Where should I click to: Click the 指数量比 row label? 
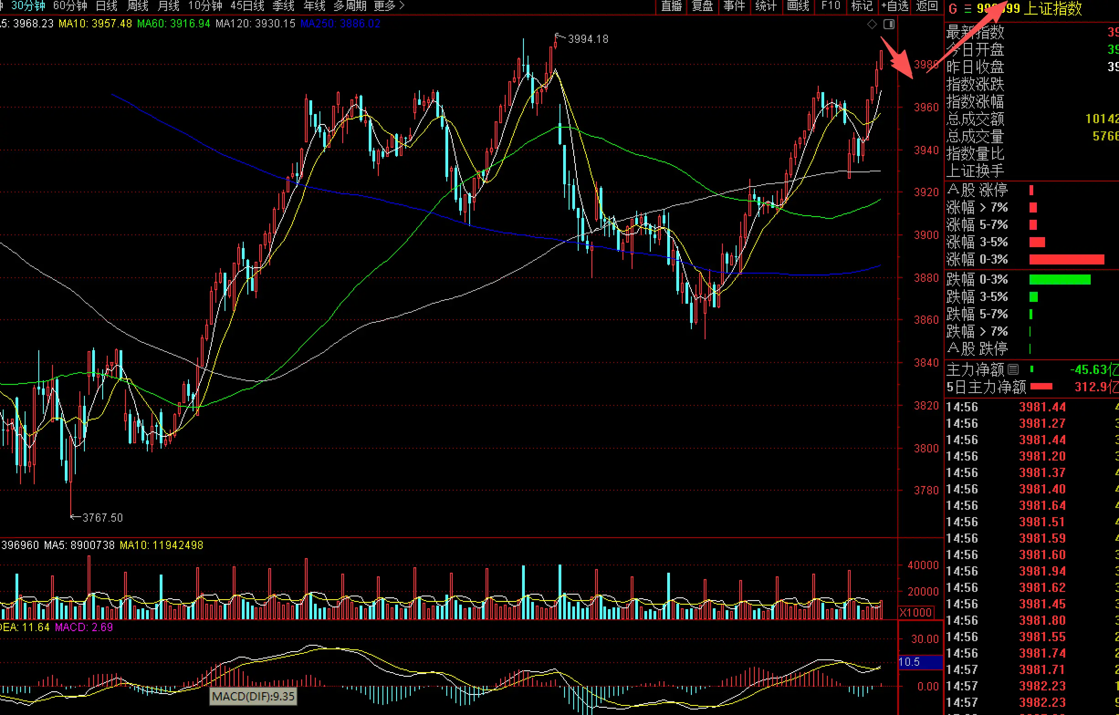[x=975, y=153]
